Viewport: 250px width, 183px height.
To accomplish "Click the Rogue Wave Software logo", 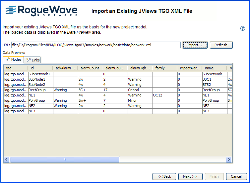I will tap(42, 11).
